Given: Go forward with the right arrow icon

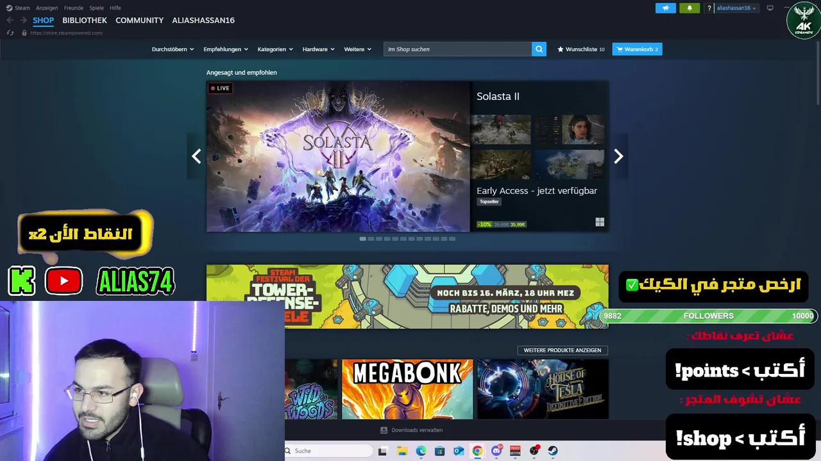Looking at the screenshot, I should 23,20.
